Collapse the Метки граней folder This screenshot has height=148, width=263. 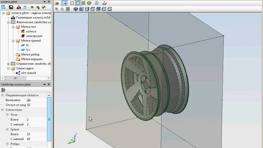click(13, 41)
